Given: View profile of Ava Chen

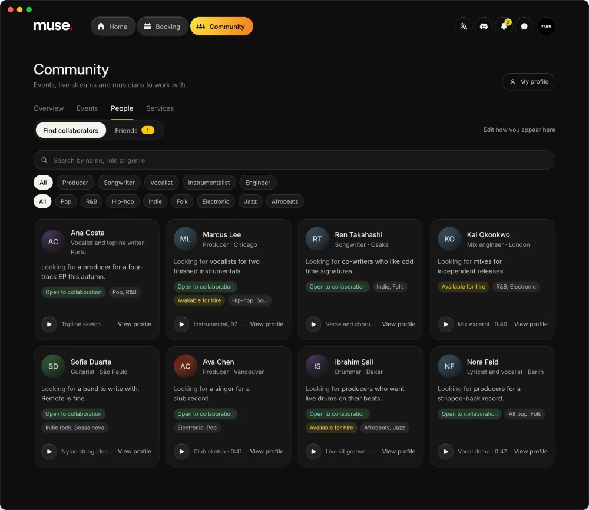Looking at the screenshot, I should click(x=267, y=452).
